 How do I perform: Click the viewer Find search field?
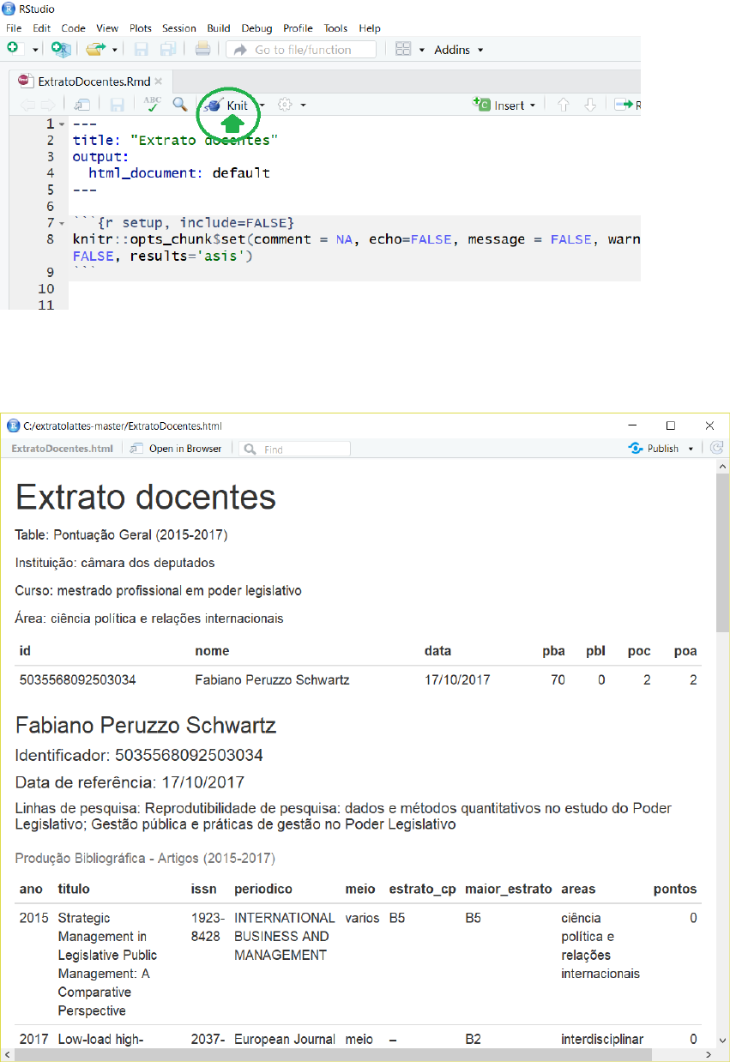(294, 449)
